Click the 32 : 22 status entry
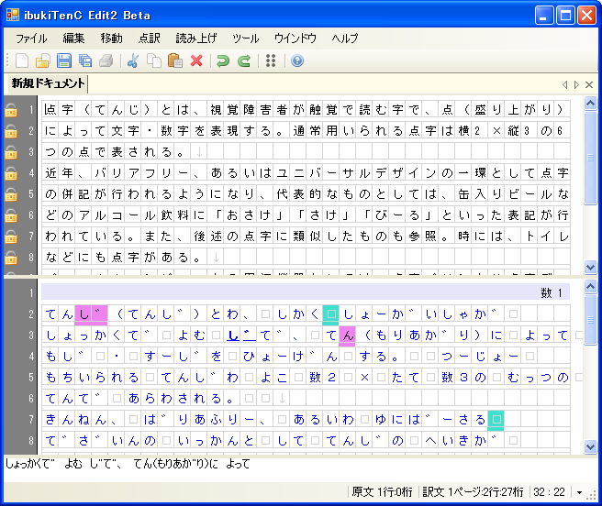 point(549,492)
